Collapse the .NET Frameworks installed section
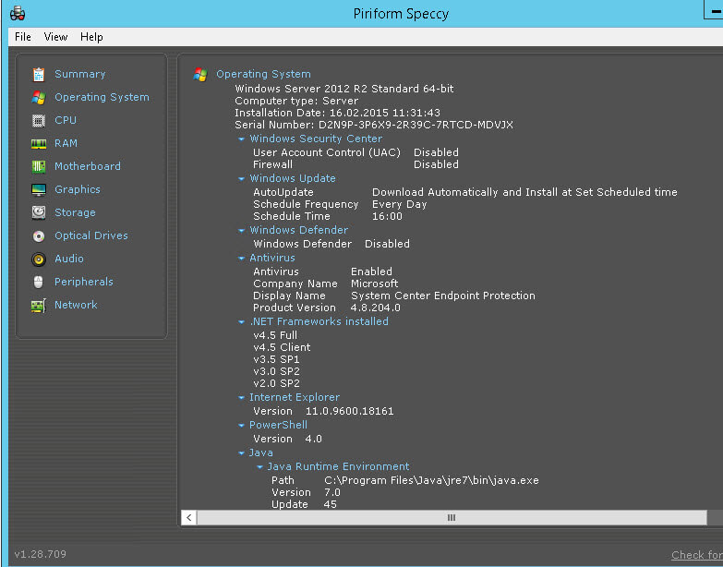This screenshot has width=723, height=567. pyautogui.click(x=241, y=321)
